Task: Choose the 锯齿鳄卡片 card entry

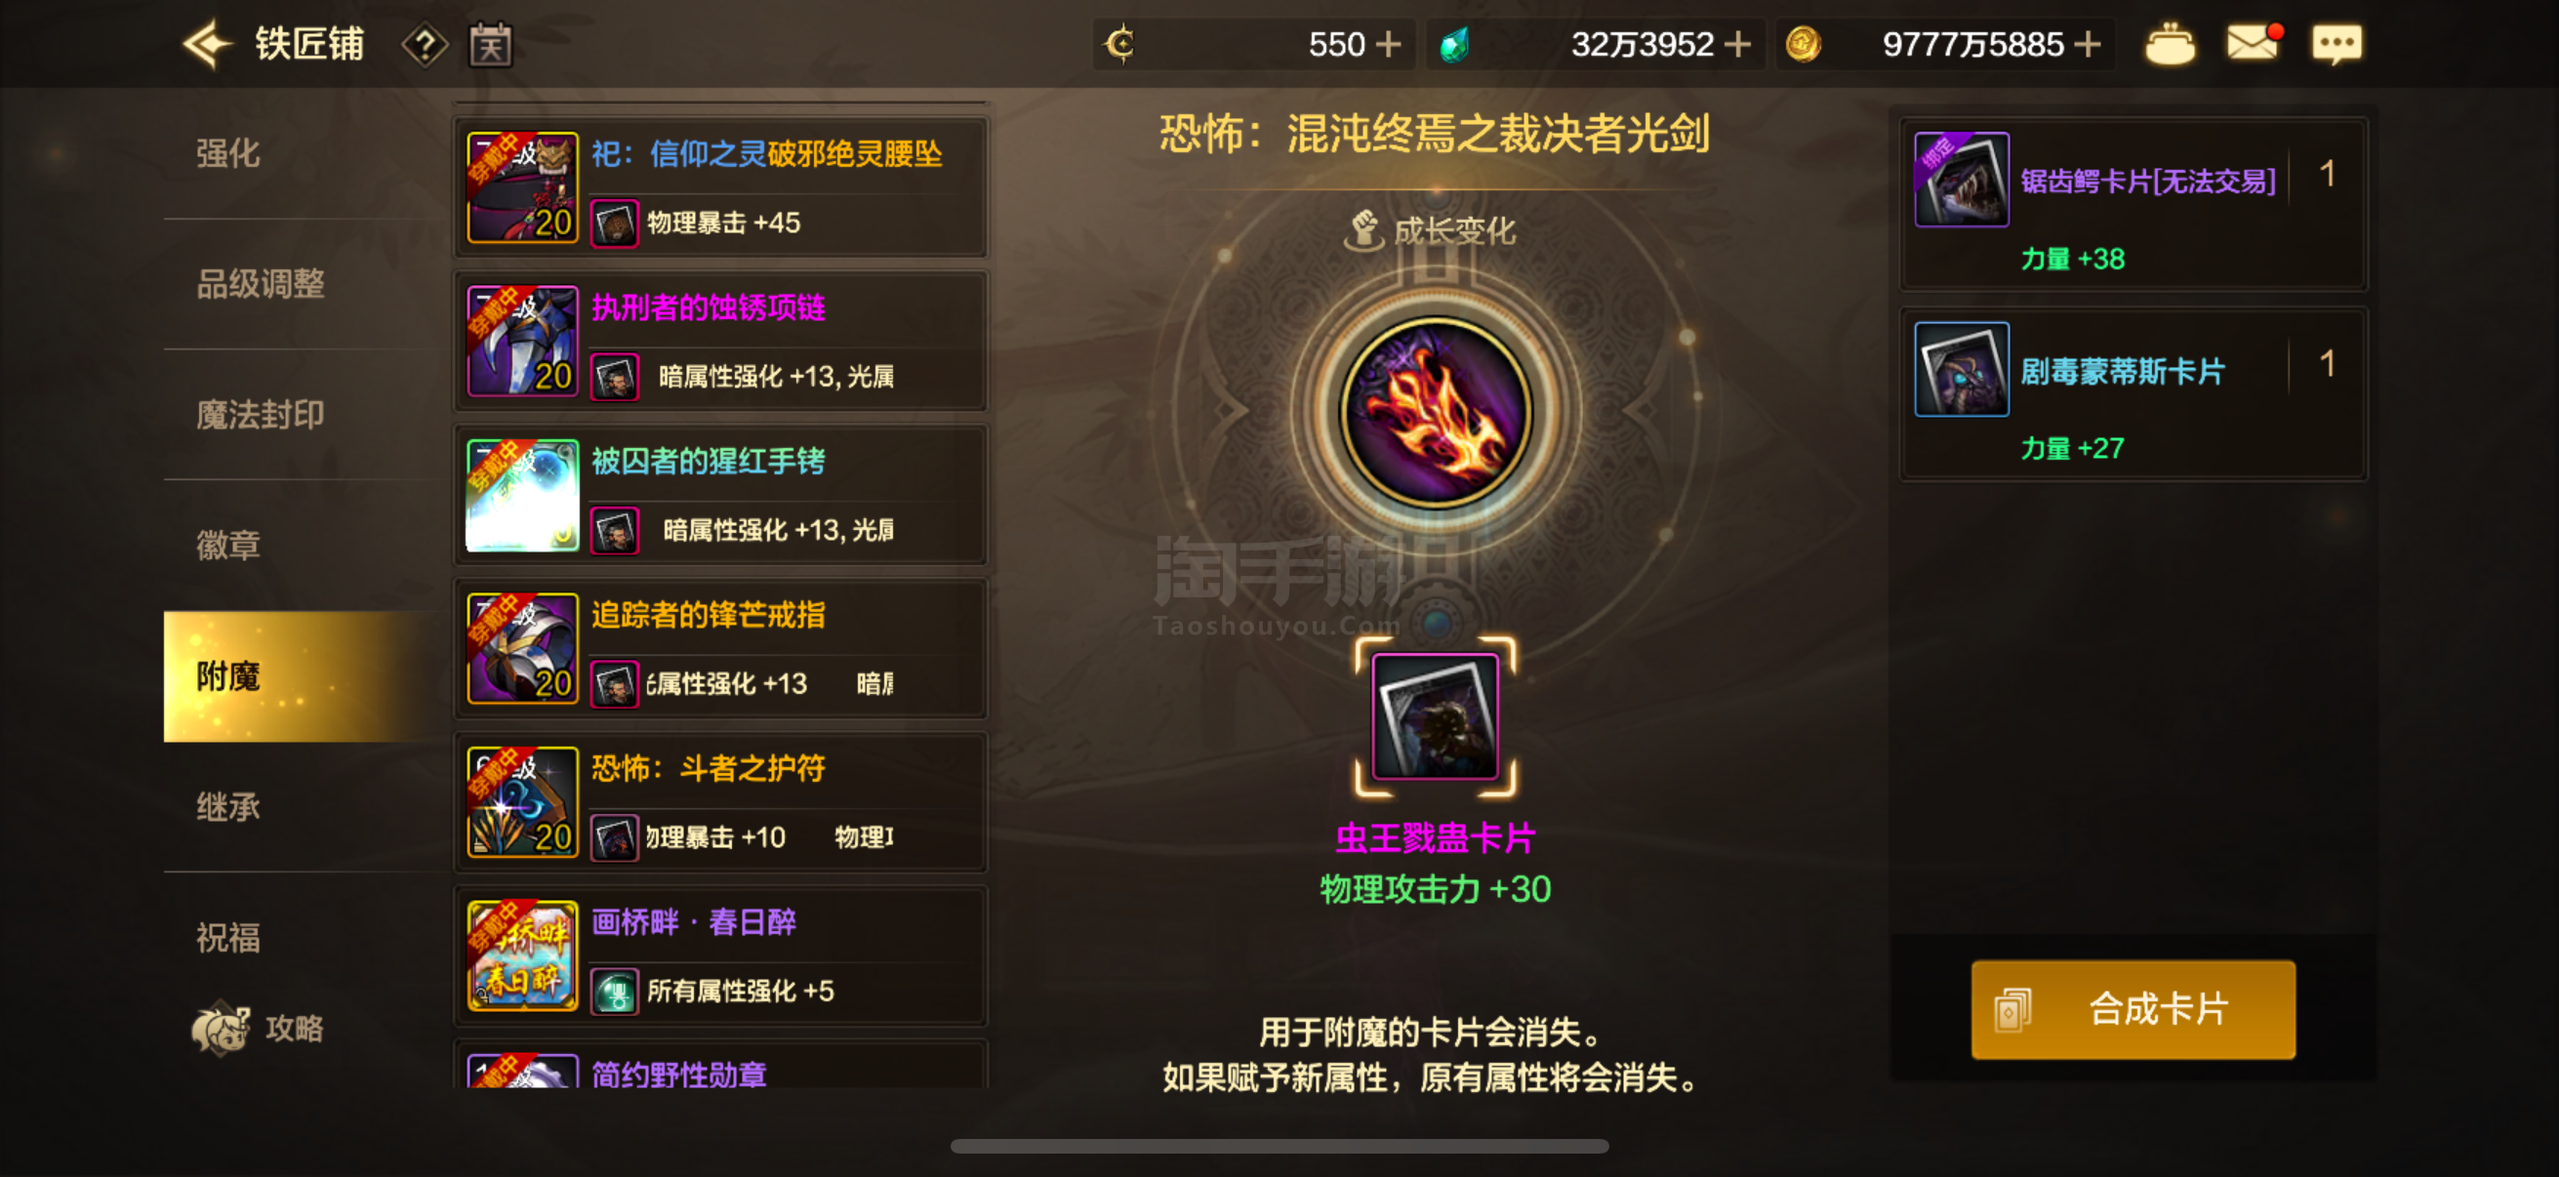Action: click(x=2132, y=204)
